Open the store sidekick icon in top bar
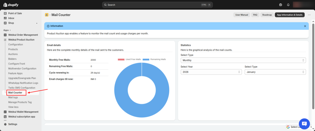Image resolution: width=315 pixels, height=131 pixels. [x=281, y=5]
